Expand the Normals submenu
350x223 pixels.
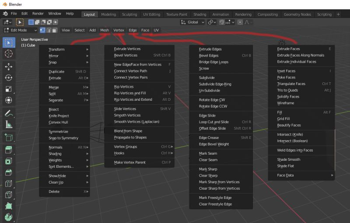click(65, 147)
